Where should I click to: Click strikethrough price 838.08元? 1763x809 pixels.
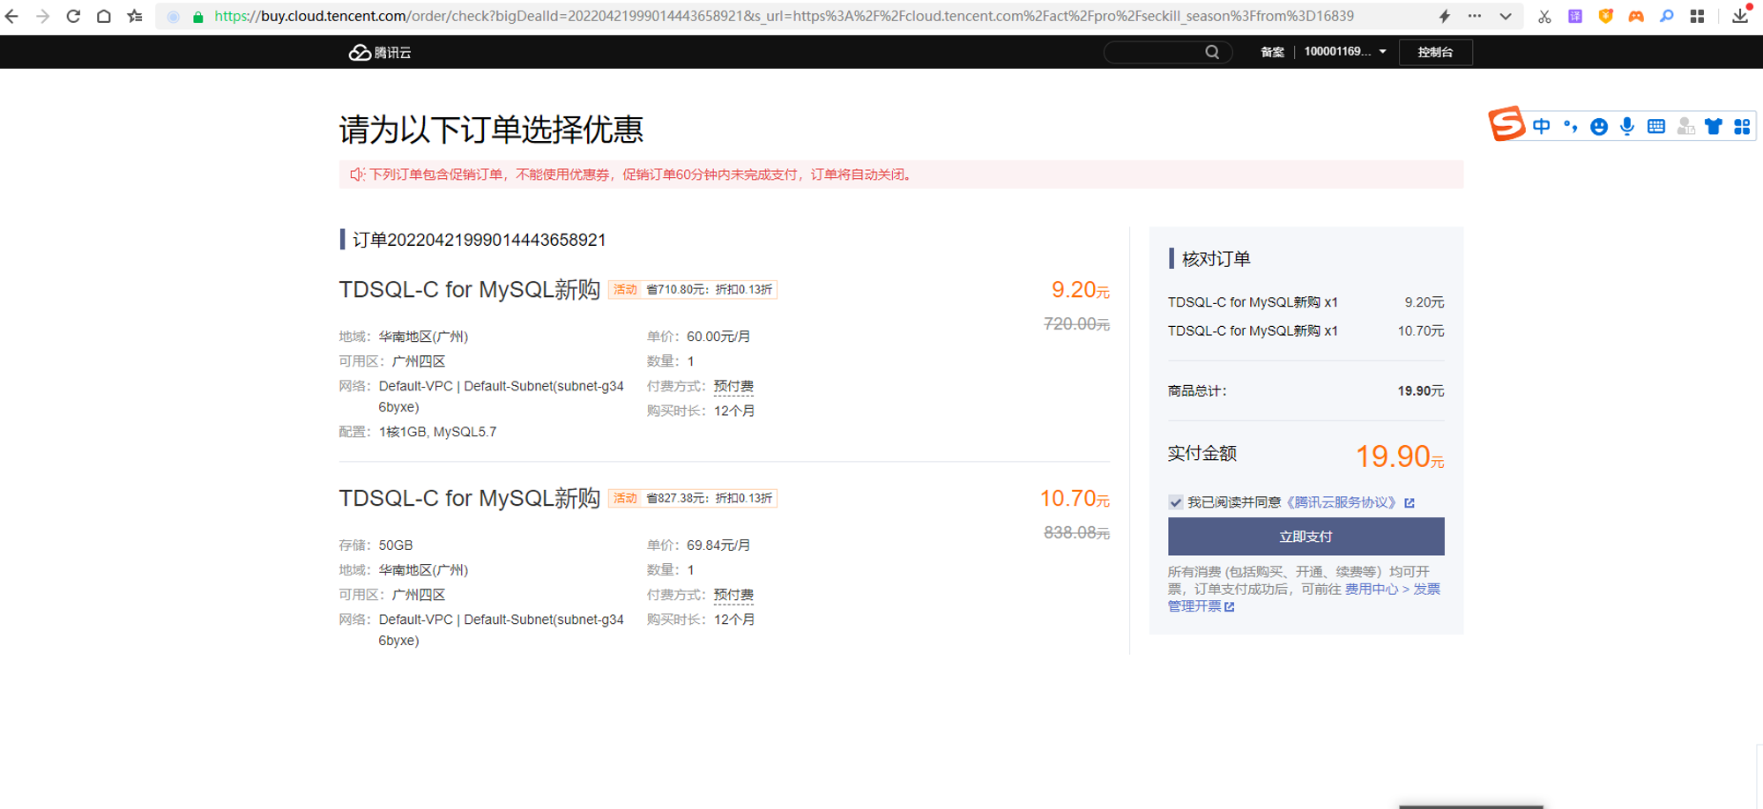(x=1076, y=533)
